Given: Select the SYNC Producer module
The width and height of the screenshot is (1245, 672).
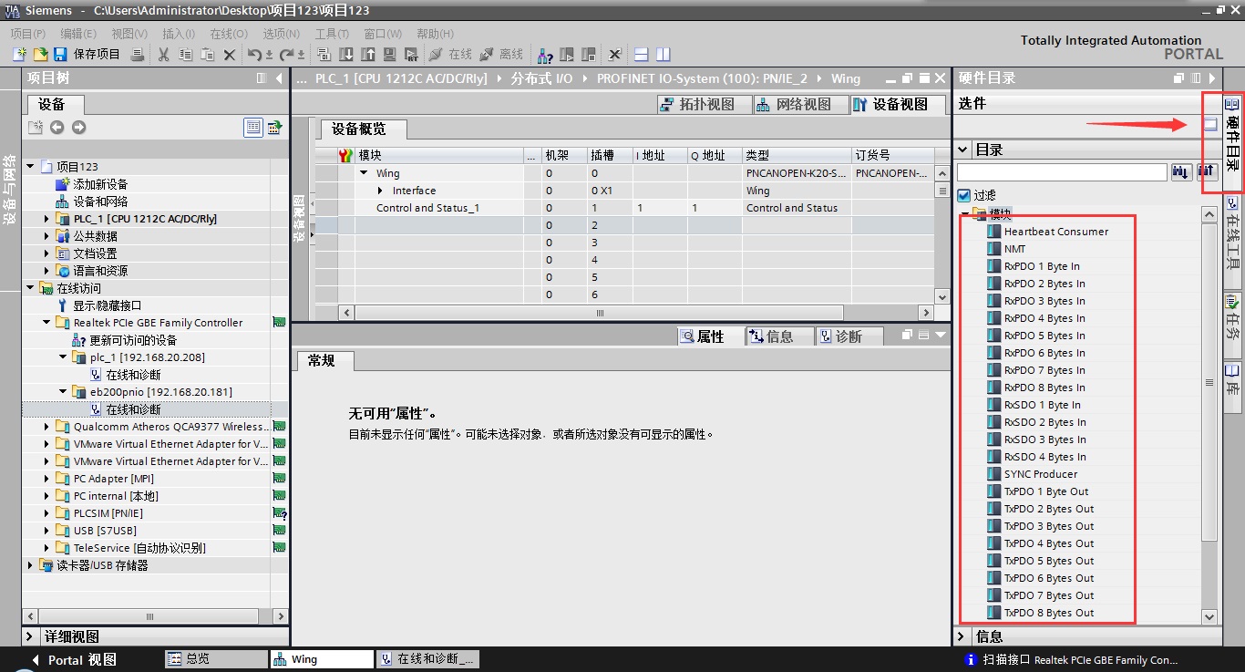Looking at the screenshot, I should coord(1041,474).
